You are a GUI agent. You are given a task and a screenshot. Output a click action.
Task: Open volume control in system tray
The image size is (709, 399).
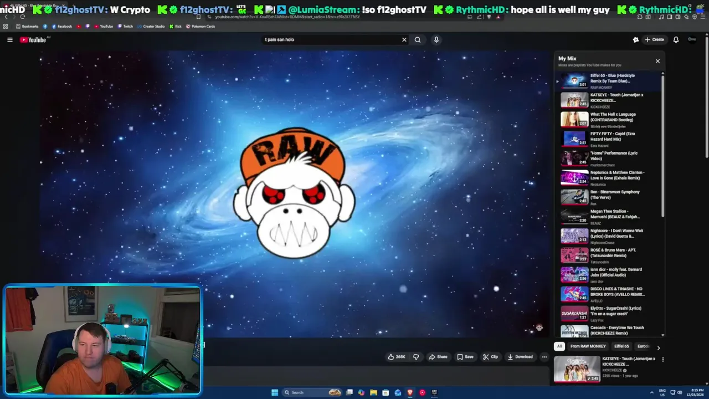[680, 392]
